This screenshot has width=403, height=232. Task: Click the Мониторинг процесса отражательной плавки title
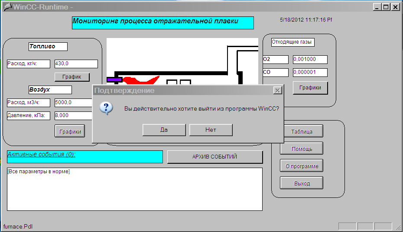click(162, 23)
